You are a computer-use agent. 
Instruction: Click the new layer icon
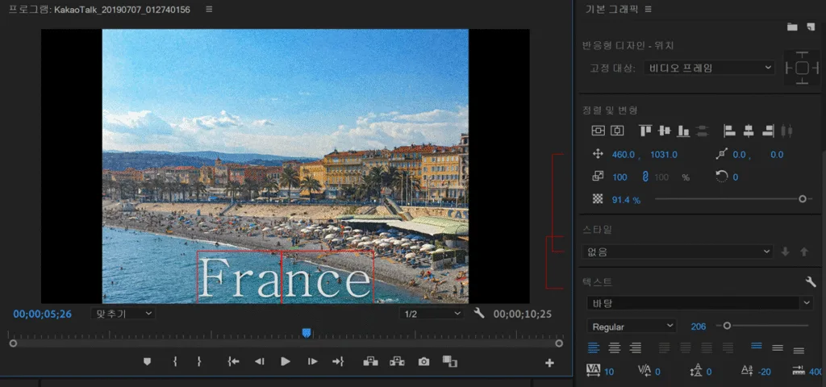[811, 27]
